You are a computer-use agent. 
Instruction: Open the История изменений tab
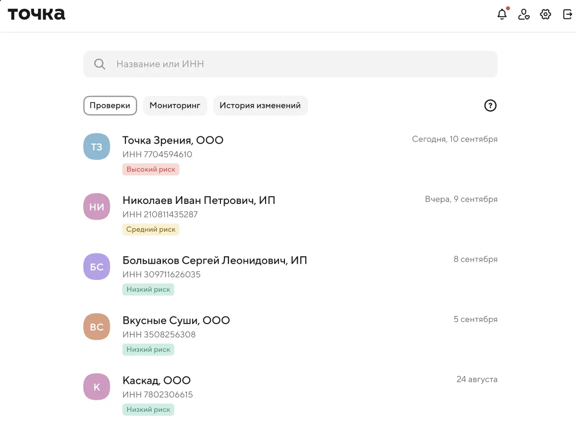tap(260, 105)
